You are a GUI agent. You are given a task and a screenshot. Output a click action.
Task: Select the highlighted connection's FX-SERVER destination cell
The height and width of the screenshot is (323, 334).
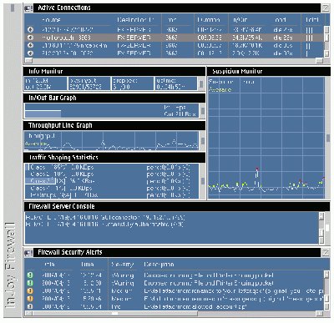tap(134, 38)
